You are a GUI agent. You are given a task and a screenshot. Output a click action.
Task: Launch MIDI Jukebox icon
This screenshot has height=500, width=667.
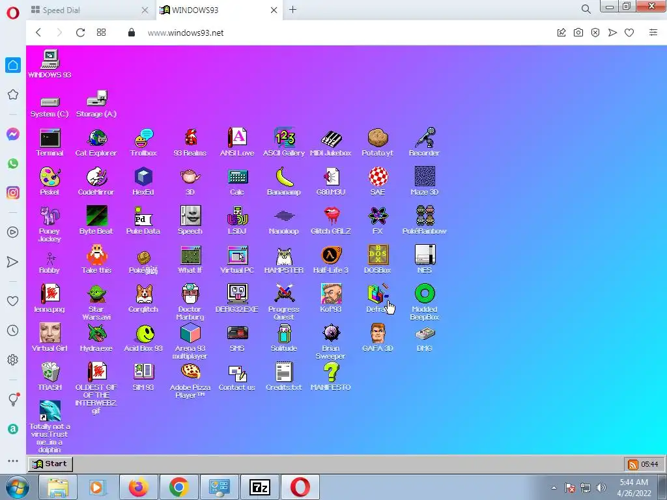(x=330, y=143)
